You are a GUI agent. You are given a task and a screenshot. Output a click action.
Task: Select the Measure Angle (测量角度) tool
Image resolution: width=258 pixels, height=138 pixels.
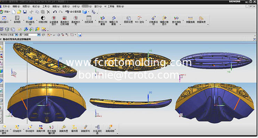coord(201,20)
